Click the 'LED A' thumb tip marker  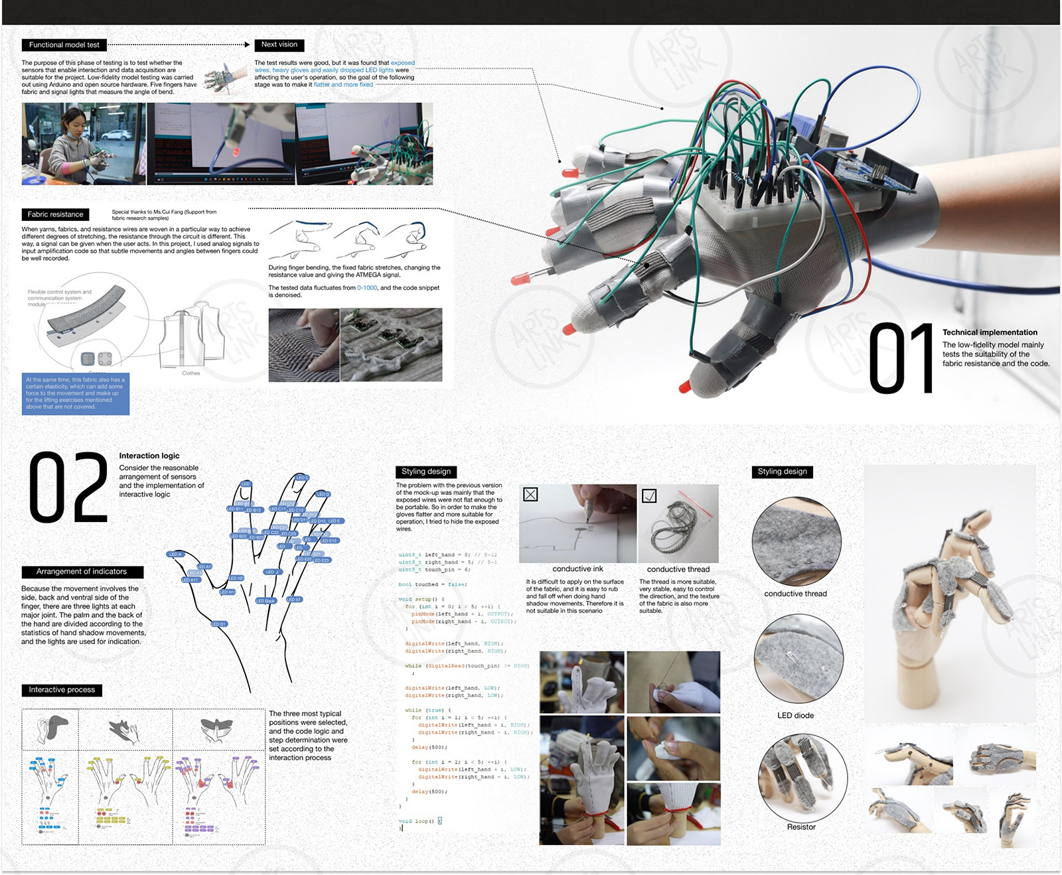(x=176, y=554)
